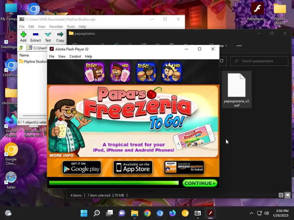Open the 7-Zip Help menu
This screenshot has width=294, height=220.
82,27
